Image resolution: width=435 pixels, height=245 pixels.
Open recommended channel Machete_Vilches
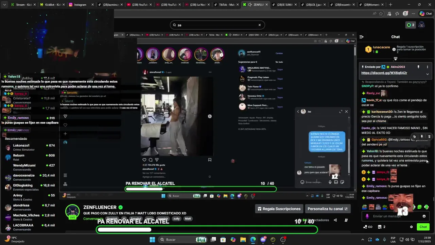point(30,217)
